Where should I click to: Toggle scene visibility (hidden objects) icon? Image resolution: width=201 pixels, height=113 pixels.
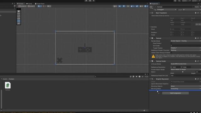tap(137, 6)
